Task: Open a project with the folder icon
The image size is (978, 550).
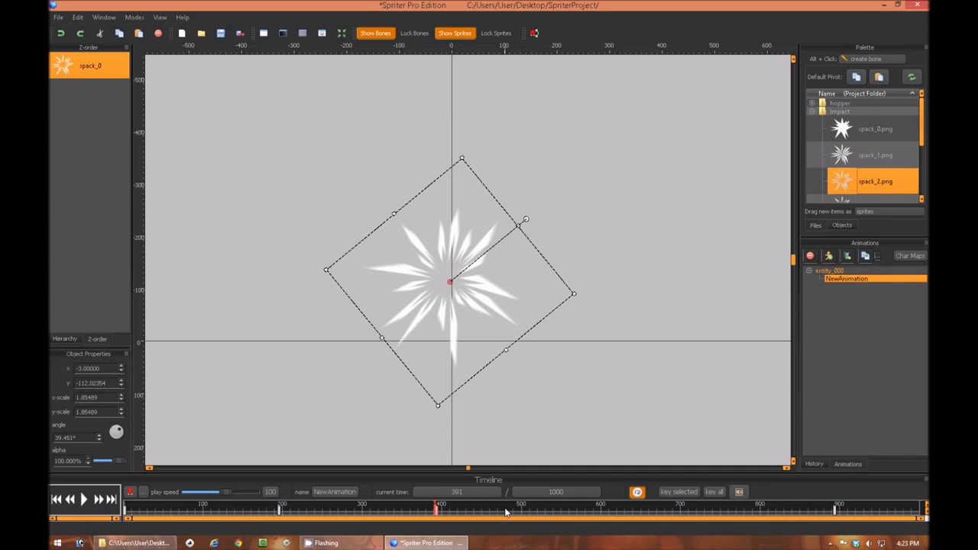Action: tap(201, 33)
